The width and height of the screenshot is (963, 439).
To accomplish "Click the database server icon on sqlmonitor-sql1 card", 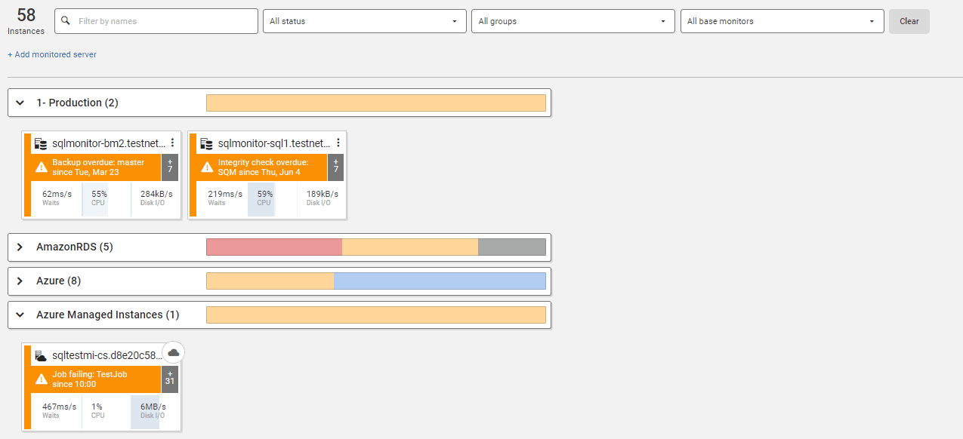I will 206,143.
